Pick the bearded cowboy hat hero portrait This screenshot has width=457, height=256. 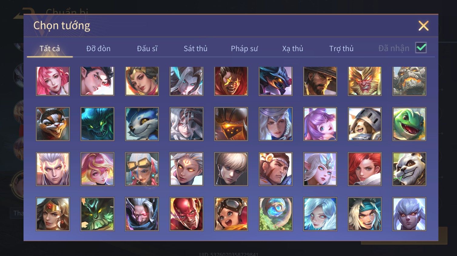tap(320, 81)
